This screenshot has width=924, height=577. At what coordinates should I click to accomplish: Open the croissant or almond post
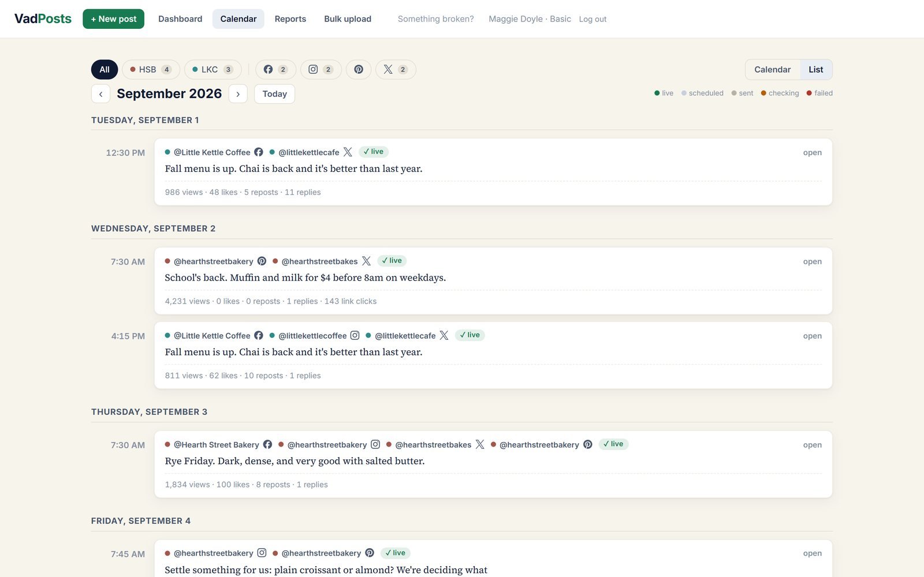(812, 554)
